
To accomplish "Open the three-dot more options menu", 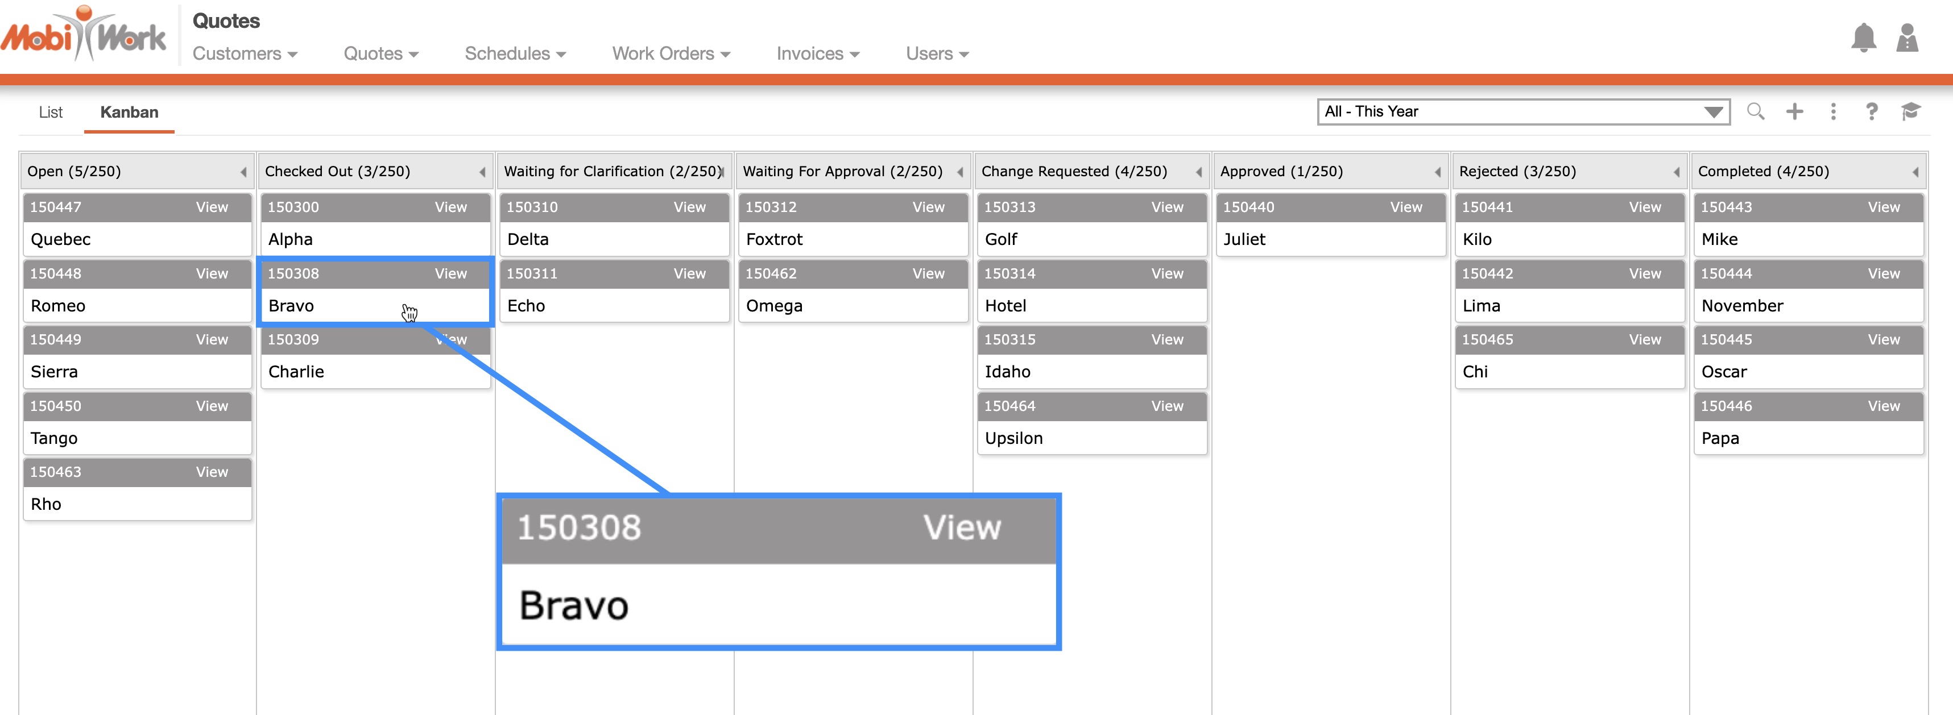I will [1833, 111].
